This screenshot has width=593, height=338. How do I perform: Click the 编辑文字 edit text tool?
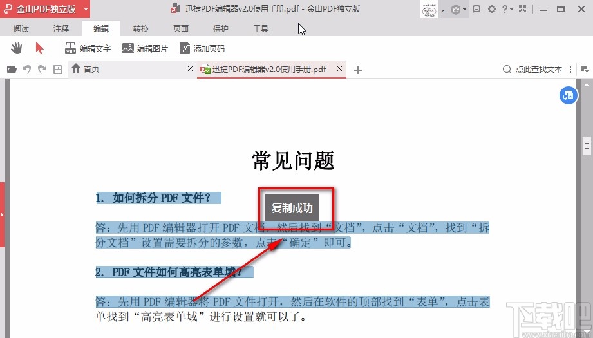click(88, 48)
